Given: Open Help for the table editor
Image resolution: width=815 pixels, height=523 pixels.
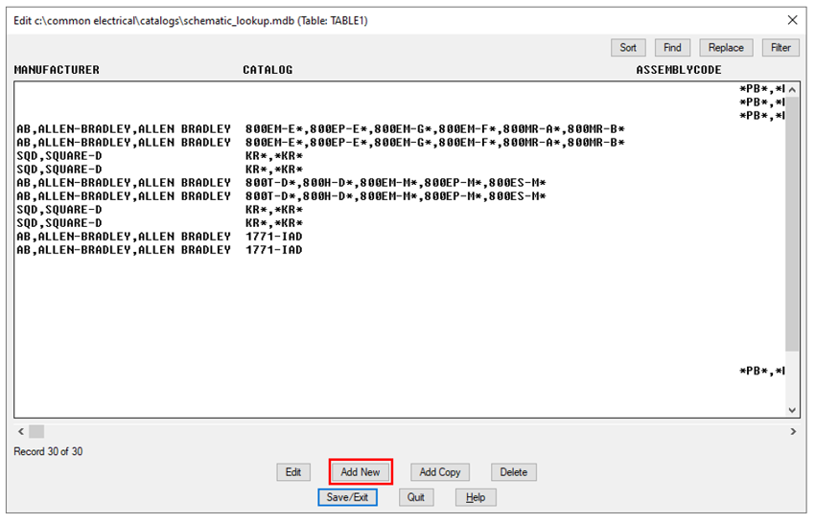Looking at the screenshot, I should 476,497.
